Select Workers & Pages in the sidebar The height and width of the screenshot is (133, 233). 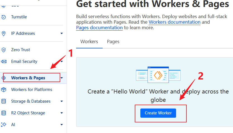click(28, 78)
